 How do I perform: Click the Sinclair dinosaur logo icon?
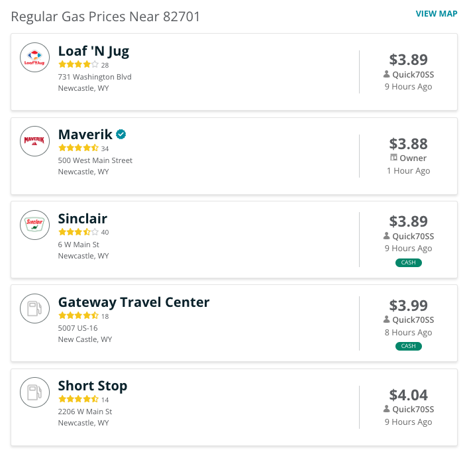34,225
